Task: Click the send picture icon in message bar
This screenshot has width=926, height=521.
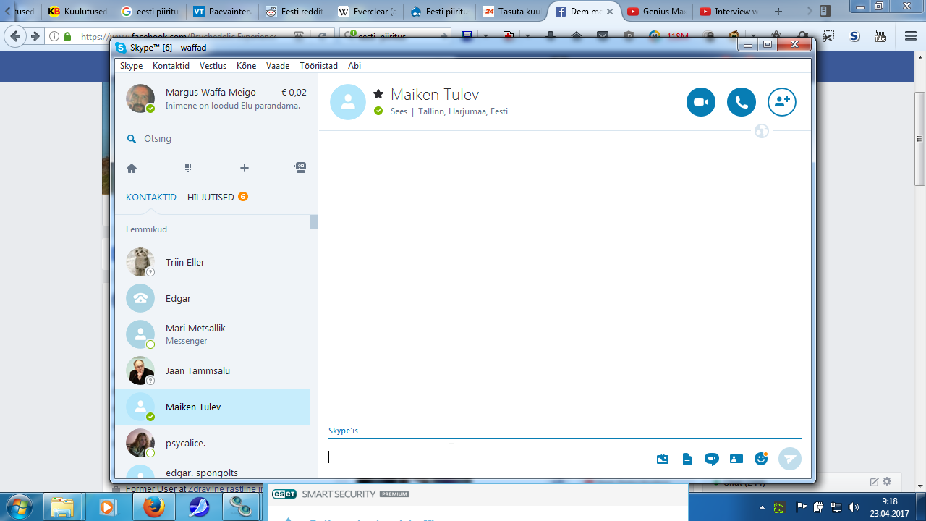Action: click(663, 459)
